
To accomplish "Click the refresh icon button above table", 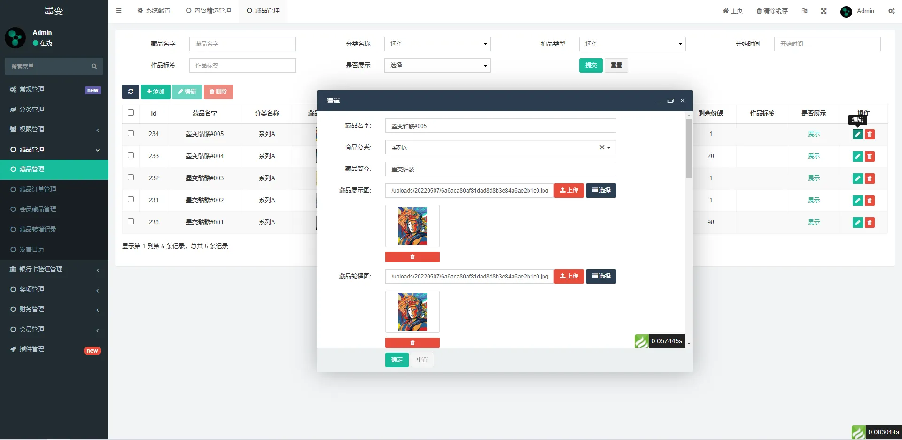I will pos(131,92).
